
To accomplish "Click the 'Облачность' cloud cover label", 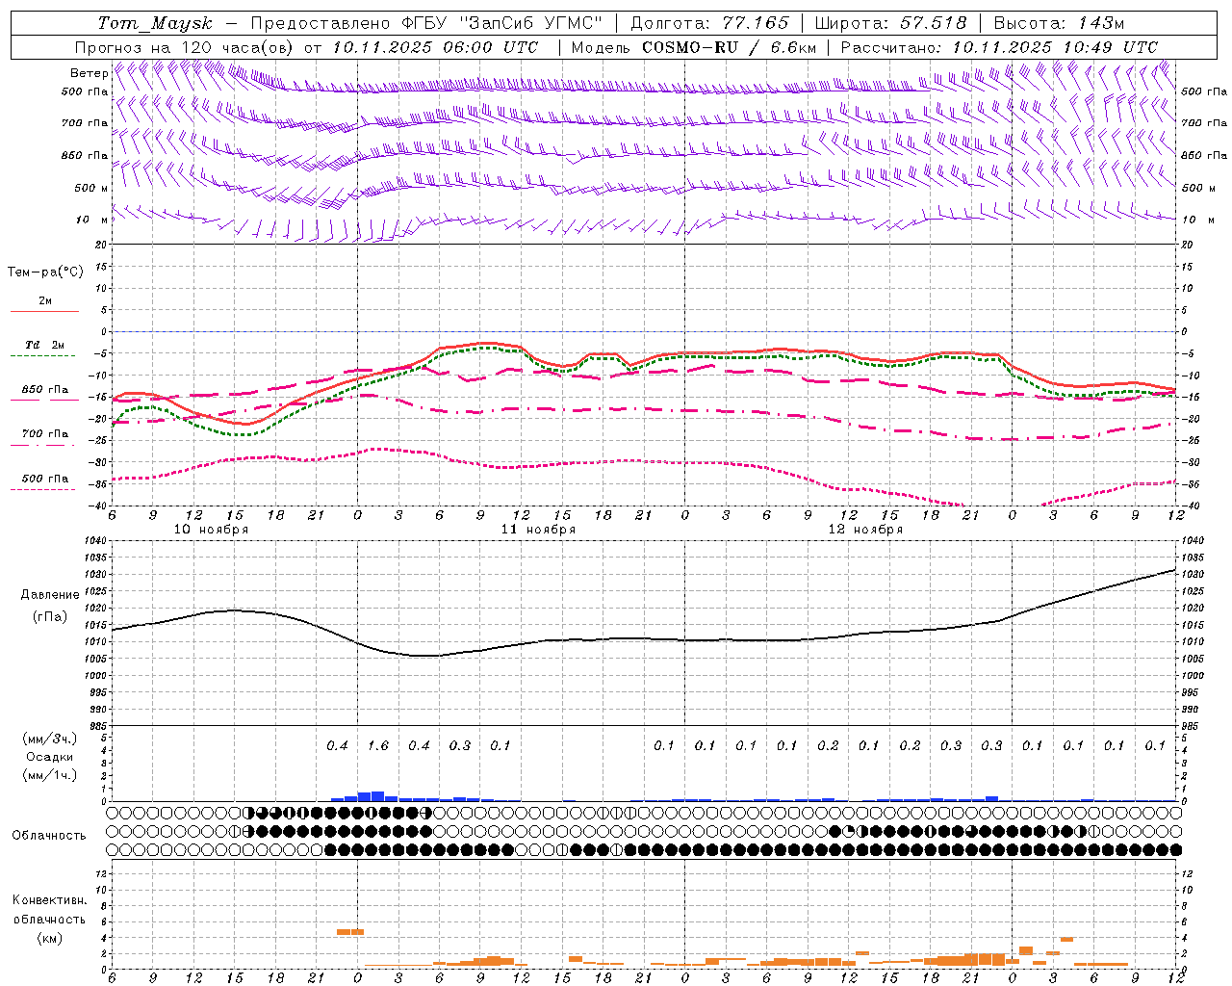I will click(x=49, y=836).
